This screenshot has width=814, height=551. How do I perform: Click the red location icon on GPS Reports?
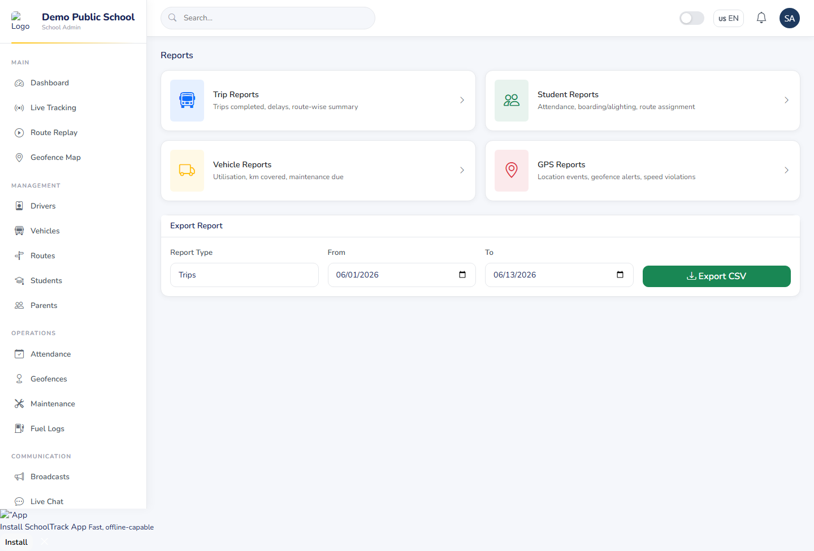coord(512,171)
